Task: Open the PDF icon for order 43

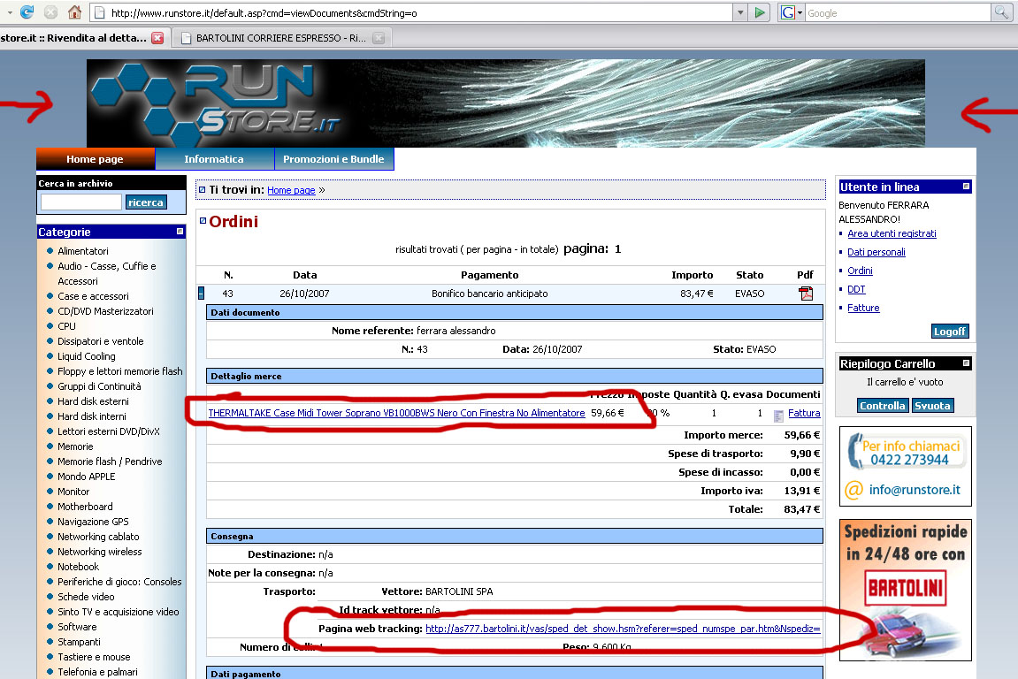Action: [806, 294]
